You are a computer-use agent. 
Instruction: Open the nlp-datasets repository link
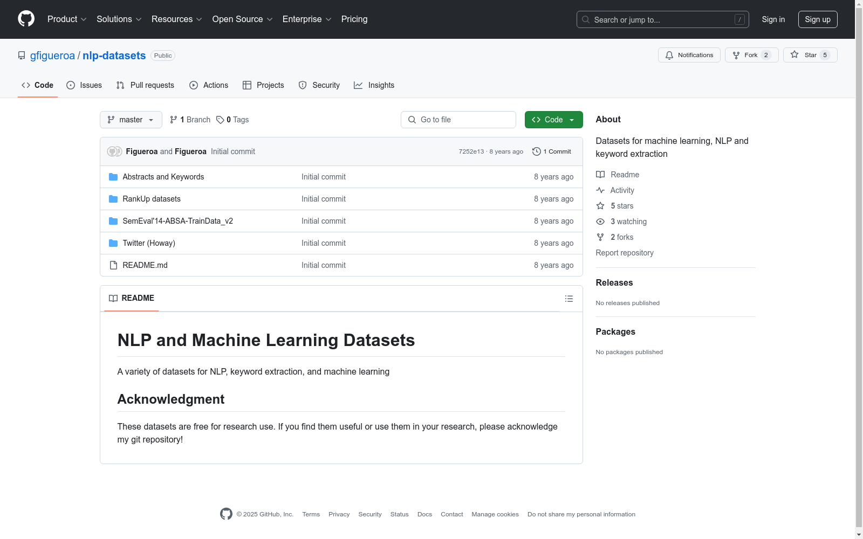click(x=114, y=56)
